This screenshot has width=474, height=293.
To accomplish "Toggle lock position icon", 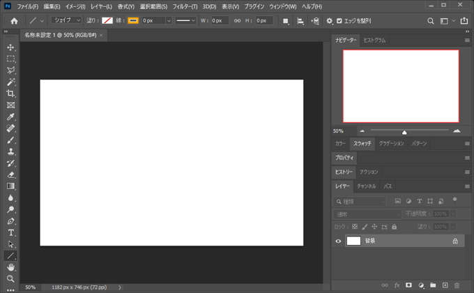I will (374, 227).
